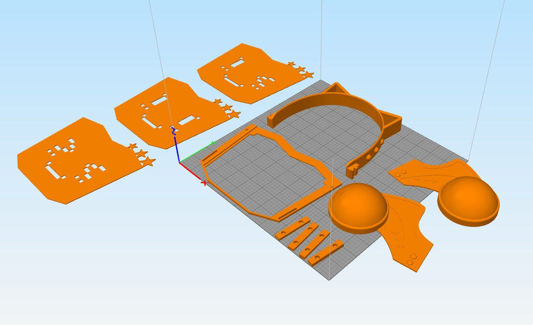Screen dimensions: 533x325
Task: Select the dome overhanging the build plate edge
Action: click(x=469, y=201)
